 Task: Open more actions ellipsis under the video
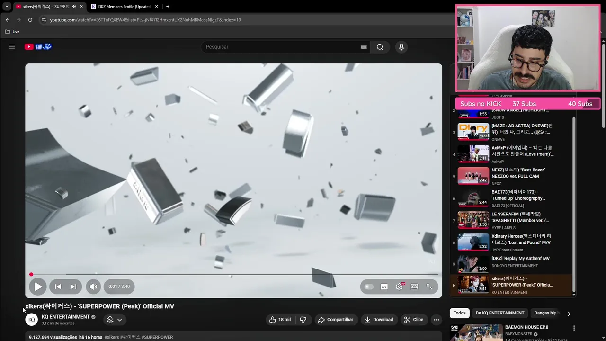pyautogui.click(x=437, y=320)
